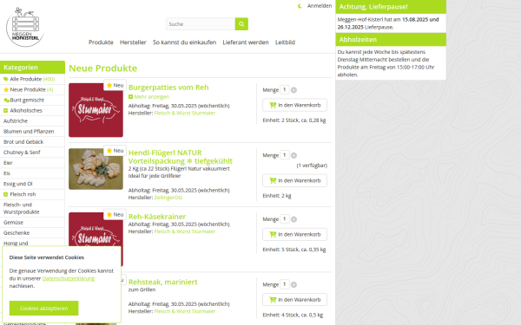This screenshot has height=325, width=521.
Task: Edit Menge quantity field for Hendl-Flügerl
Action: pos(285,155)
